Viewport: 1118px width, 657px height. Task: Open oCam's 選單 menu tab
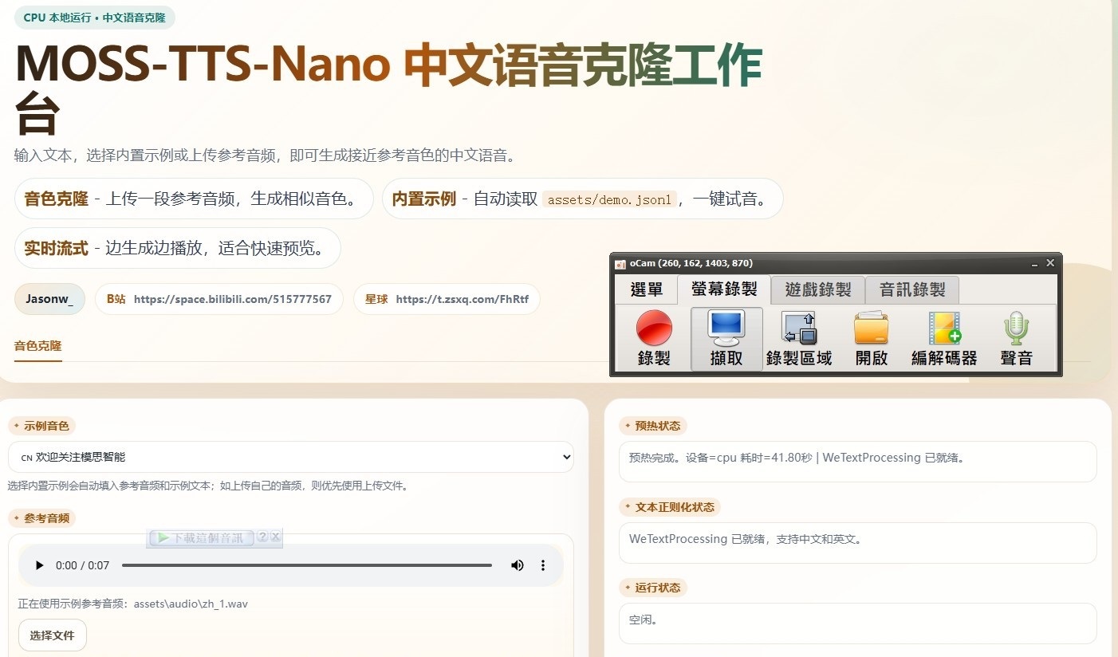click(646, 289)
